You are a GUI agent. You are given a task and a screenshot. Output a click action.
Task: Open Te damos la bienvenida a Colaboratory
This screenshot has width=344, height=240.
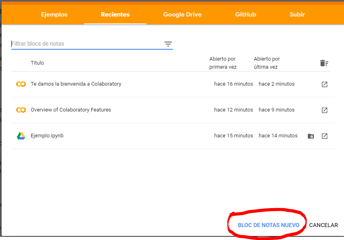click(x=76, y=84)
